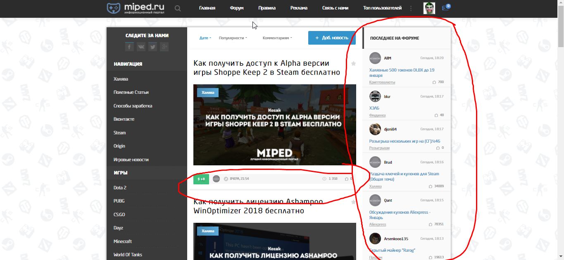Open Криптовалюты forum category link

(x=382, y=82)
